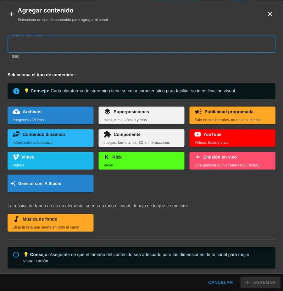The width and height of the screenshot is (283, 291).
Task: Click the stacked windows icon on Contenido dinámico
Action: 16,134
